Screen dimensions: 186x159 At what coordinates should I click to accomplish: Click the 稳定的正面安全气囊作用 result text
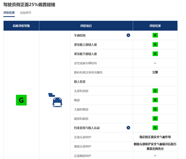click(x=155, y=137)
